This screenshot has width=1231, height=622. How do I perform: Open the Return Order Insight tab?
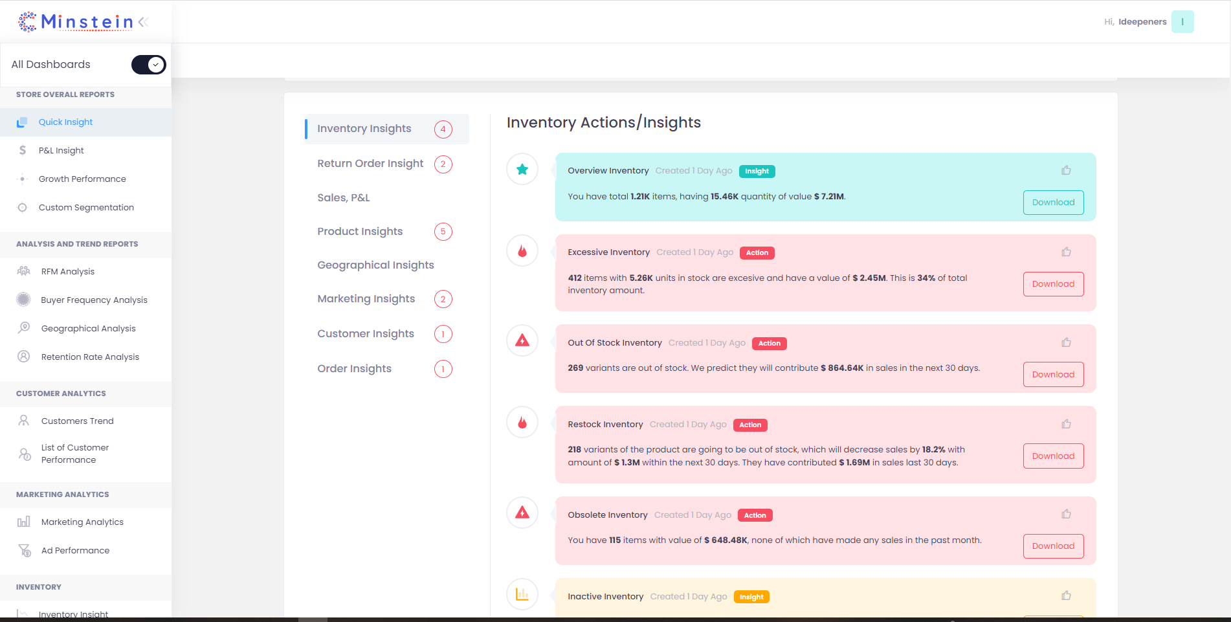pyautogui.click(x=370, y=164)
